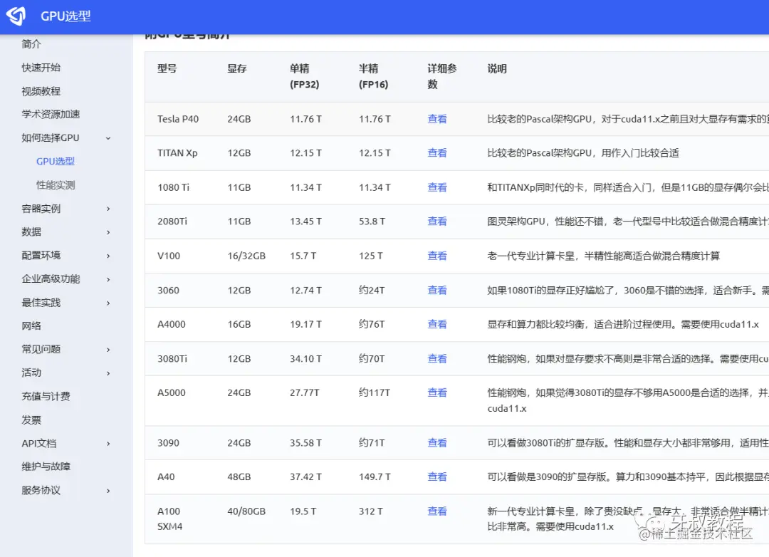Expand the 配置环境 section chevron
This screenshot has width=769, height=557.
tap(108, 256)
